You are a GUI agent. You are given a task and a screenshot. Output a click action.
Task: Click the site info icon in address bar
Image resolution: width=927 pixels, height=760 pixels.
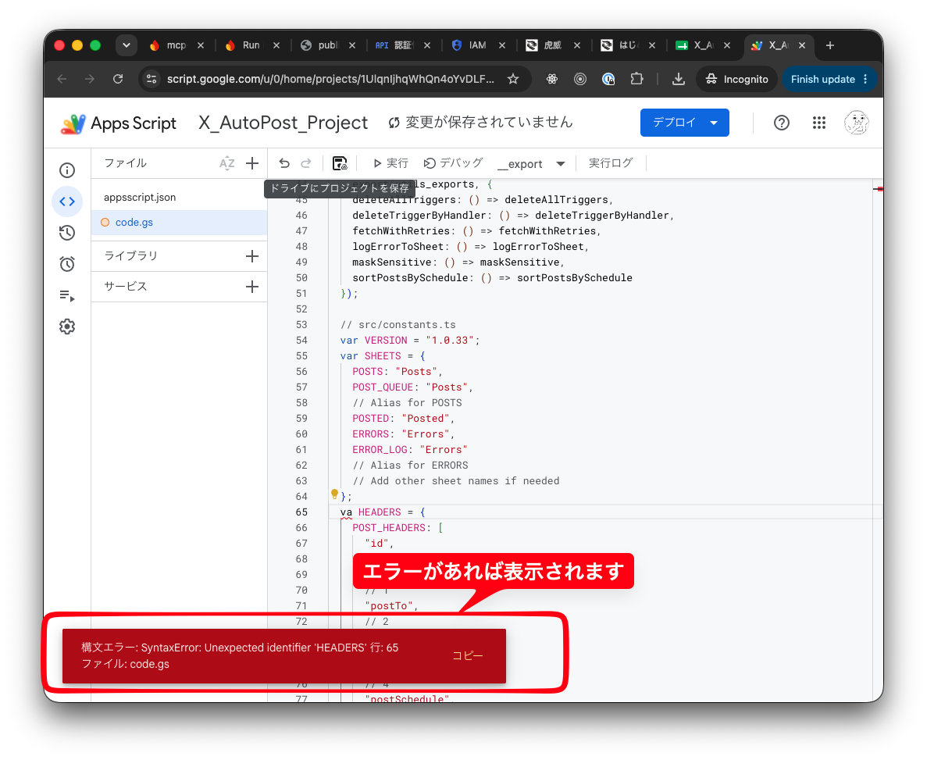pyautogui.click(x=152, y=79)
